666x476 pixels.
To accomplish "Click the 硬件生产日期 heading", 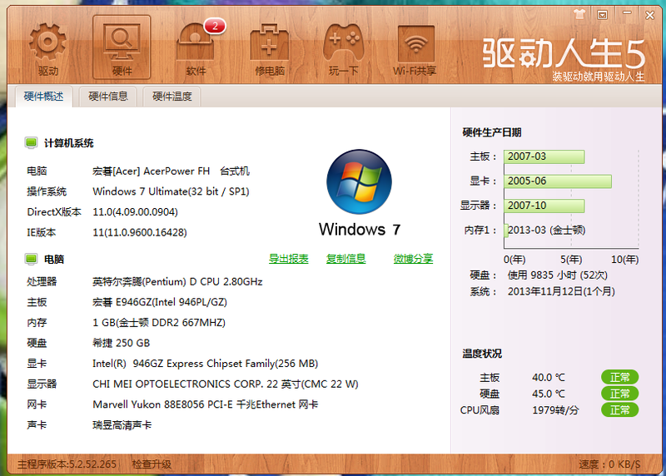I will (492, 132).
